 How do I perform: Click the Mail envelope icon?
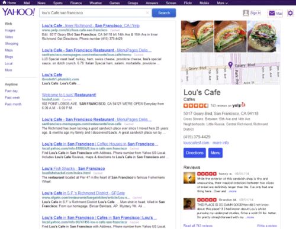click(272, 13)
